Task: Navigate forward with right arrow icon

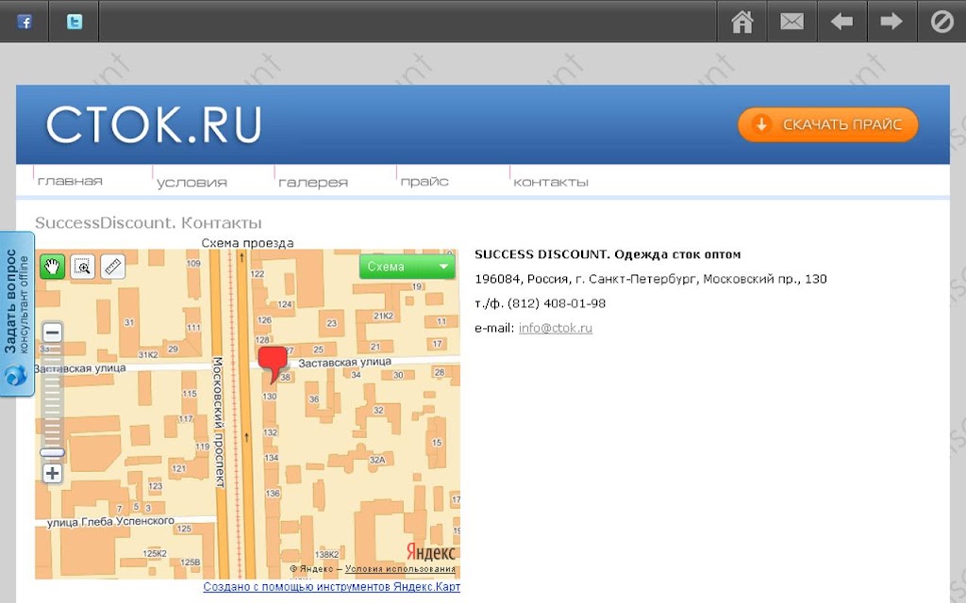Action: click(x=891, y=23)
